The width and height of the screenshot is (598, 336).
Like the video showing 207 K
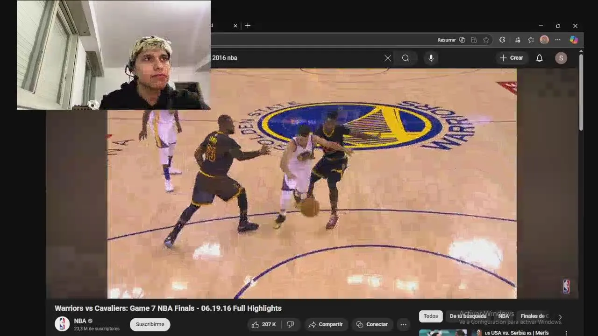click(264, 324)
